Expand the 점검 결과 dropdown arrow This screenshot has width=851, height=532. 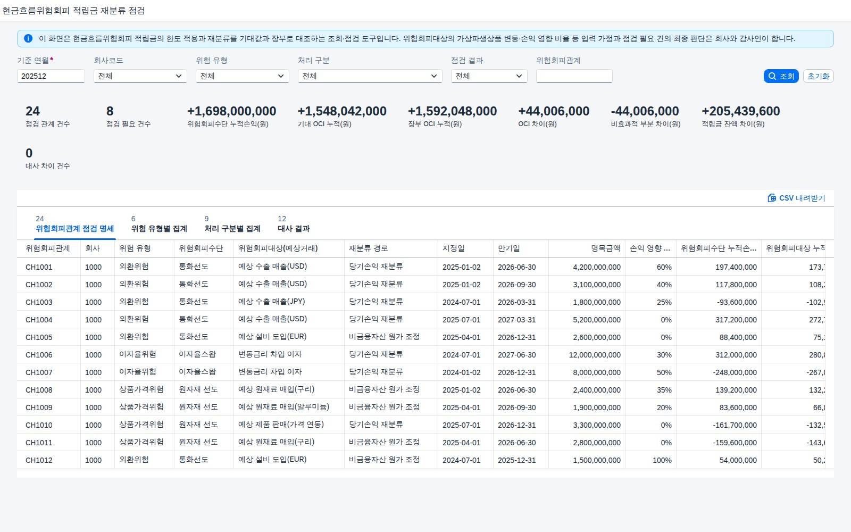pos(519,76)
